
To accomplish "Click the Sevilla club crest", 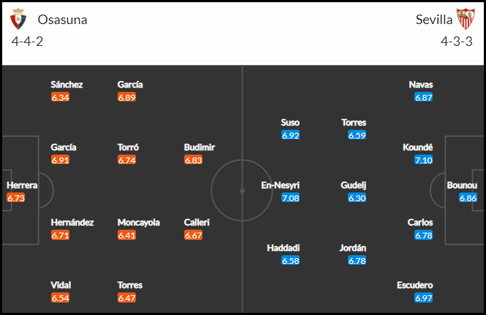I will click(466, 19).
